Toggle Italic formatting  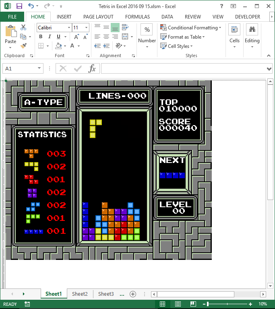(50, 37)
